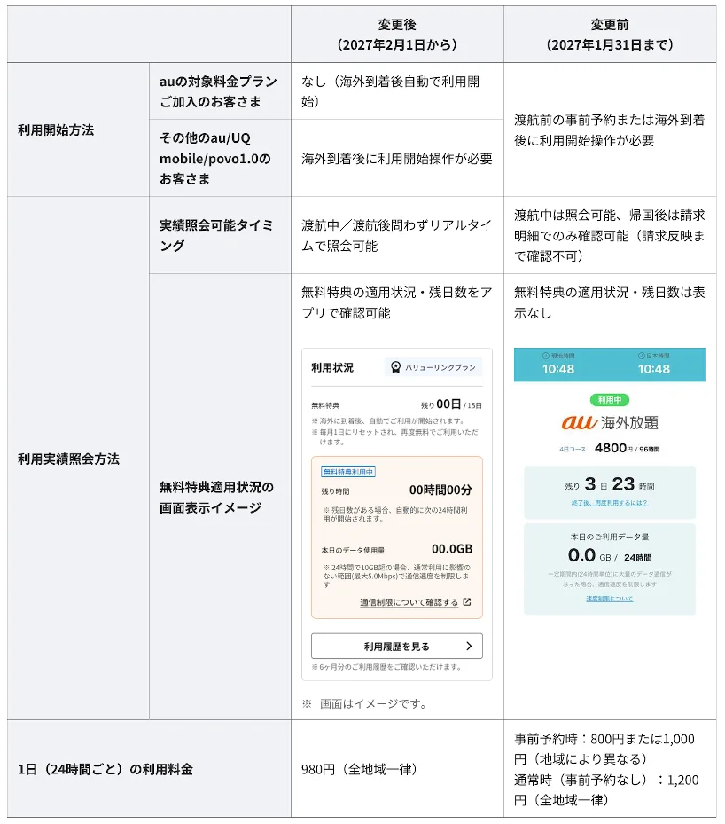Click the external link icon beside 通信制限について確認する
The width and height of the screenshot is (725, 824).
pos(467,602)
